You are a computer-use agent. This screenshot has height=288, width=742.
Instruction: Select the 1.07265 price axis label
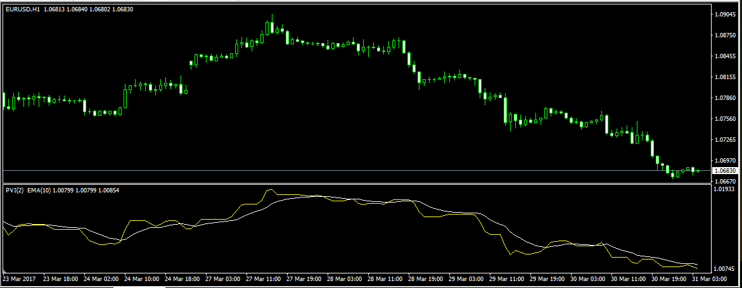click(726, 140)
